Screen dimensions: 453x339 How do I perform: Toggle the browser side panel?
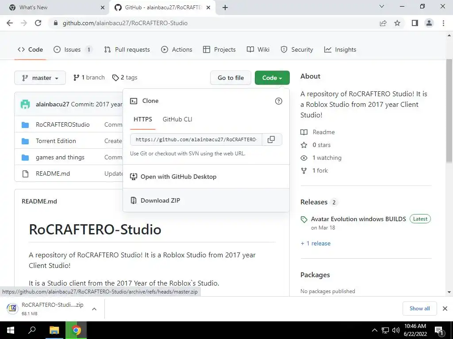(x=415, y=23)
